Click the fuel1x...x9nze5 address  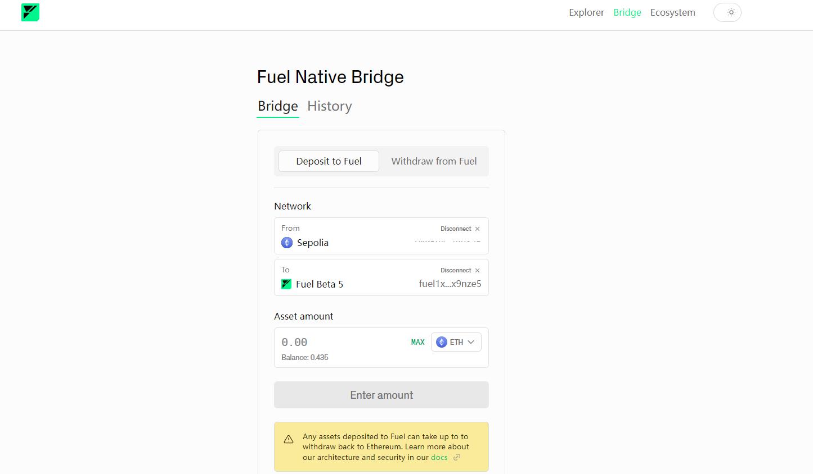click(450, 284)
